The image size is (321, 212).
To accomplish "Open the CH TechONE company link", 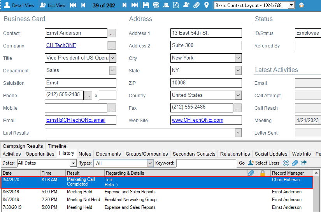I will [x=61, y=45].
